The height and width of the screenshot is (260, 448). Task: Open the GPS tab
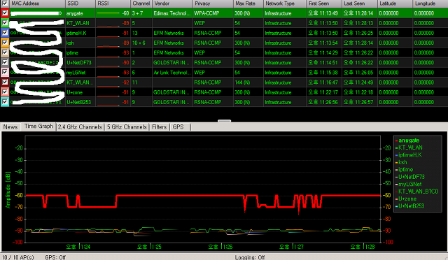tap(178, 127)
